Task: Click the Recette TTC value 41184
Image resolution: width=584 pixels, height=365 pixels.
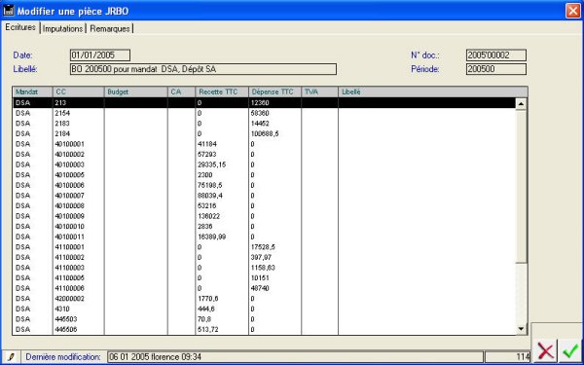Action: coord(207,144)
